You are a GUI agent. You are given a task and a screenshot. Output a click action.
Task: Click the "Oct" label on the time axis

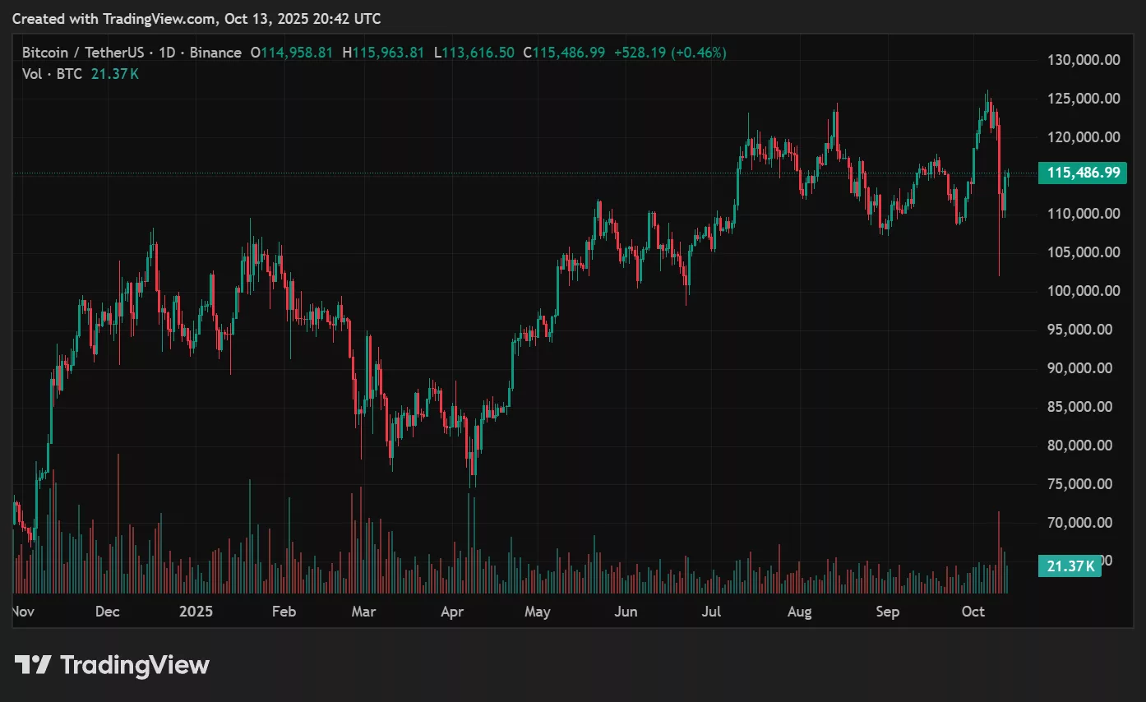tap(973, 612)
